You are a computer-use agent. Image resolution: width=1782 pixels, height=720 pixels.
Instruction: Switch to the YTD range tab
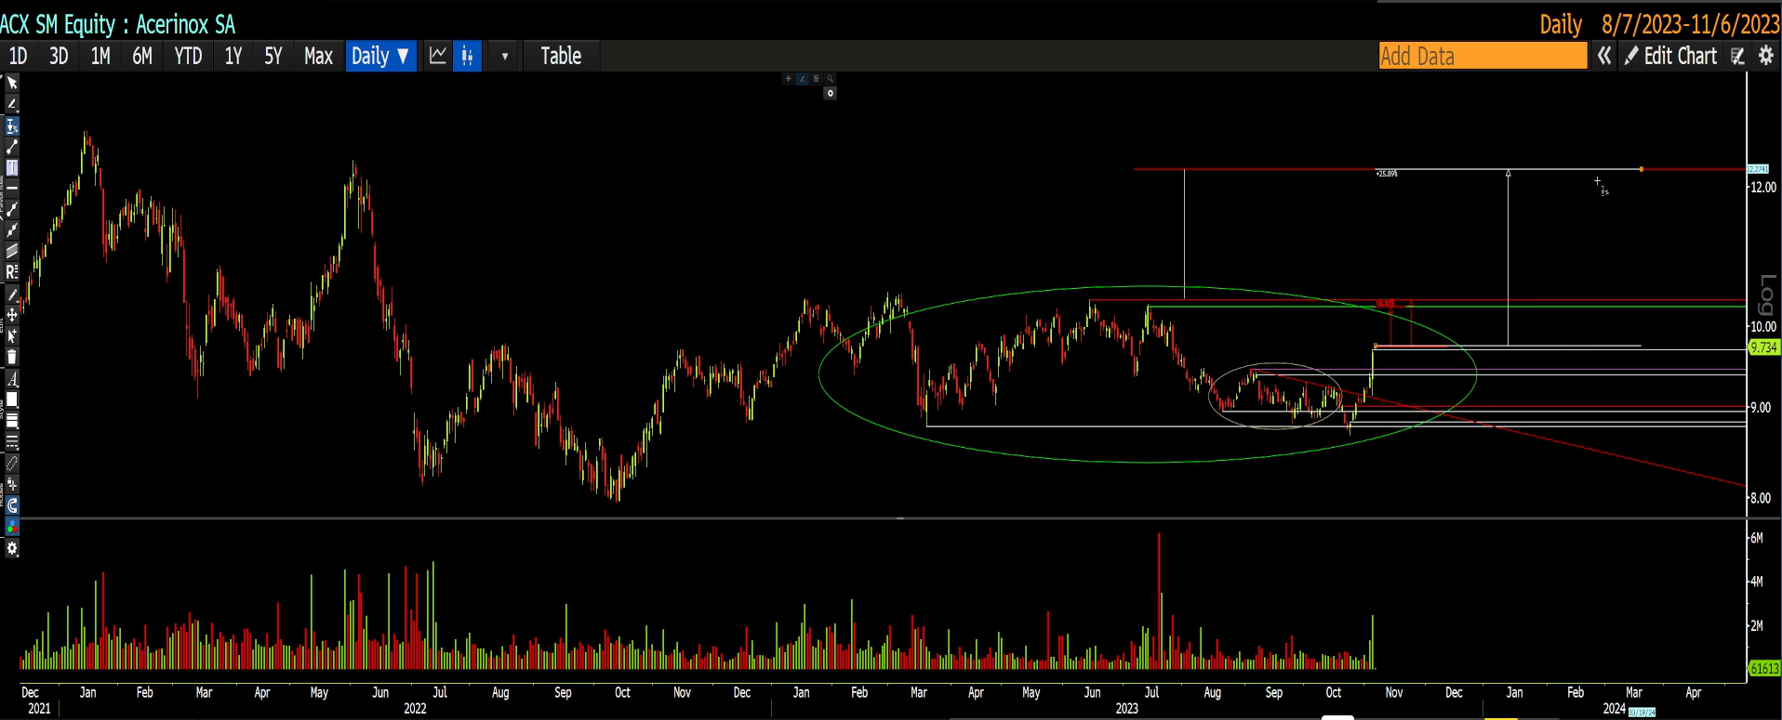[x=188, y=56]
